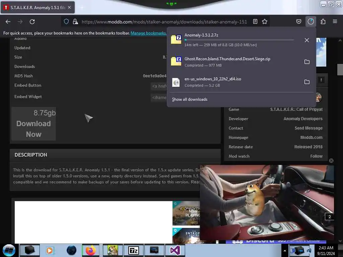Open the tracking protection shield icon

pyautogui.click(x=66, y=21)
